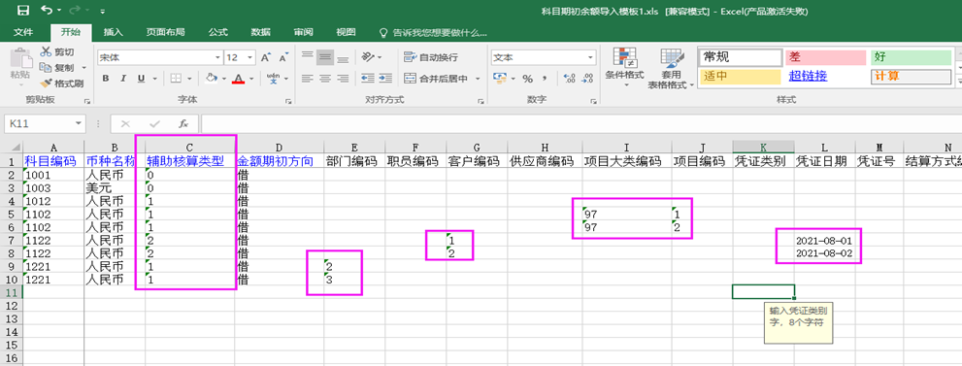Expand the font name dropdown
Screen dimensions: 962x366
tap(217, 57)
